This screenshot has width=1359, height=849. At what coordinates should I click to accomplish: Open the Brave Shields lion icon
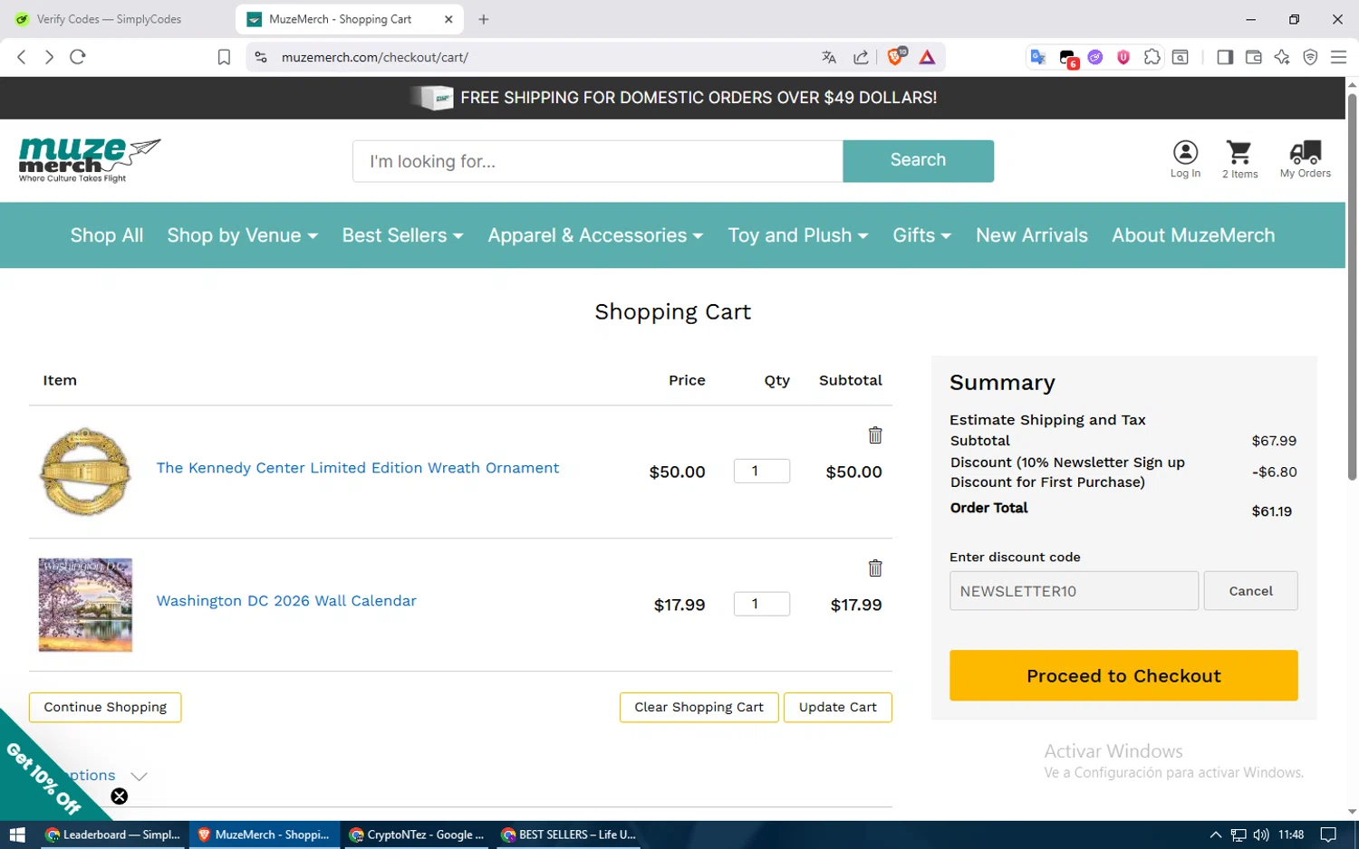tap(895, 57)
